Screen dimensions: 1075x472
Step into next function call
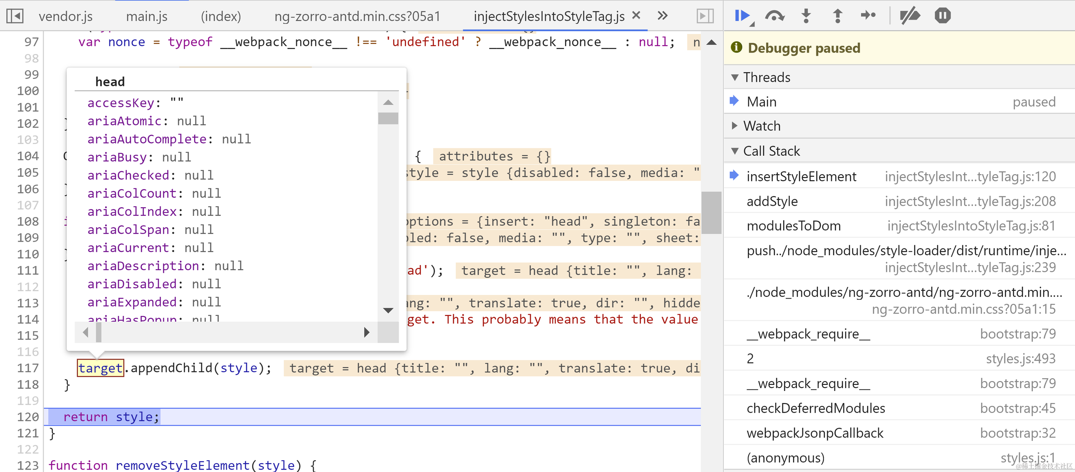click(x=806, y=16)
